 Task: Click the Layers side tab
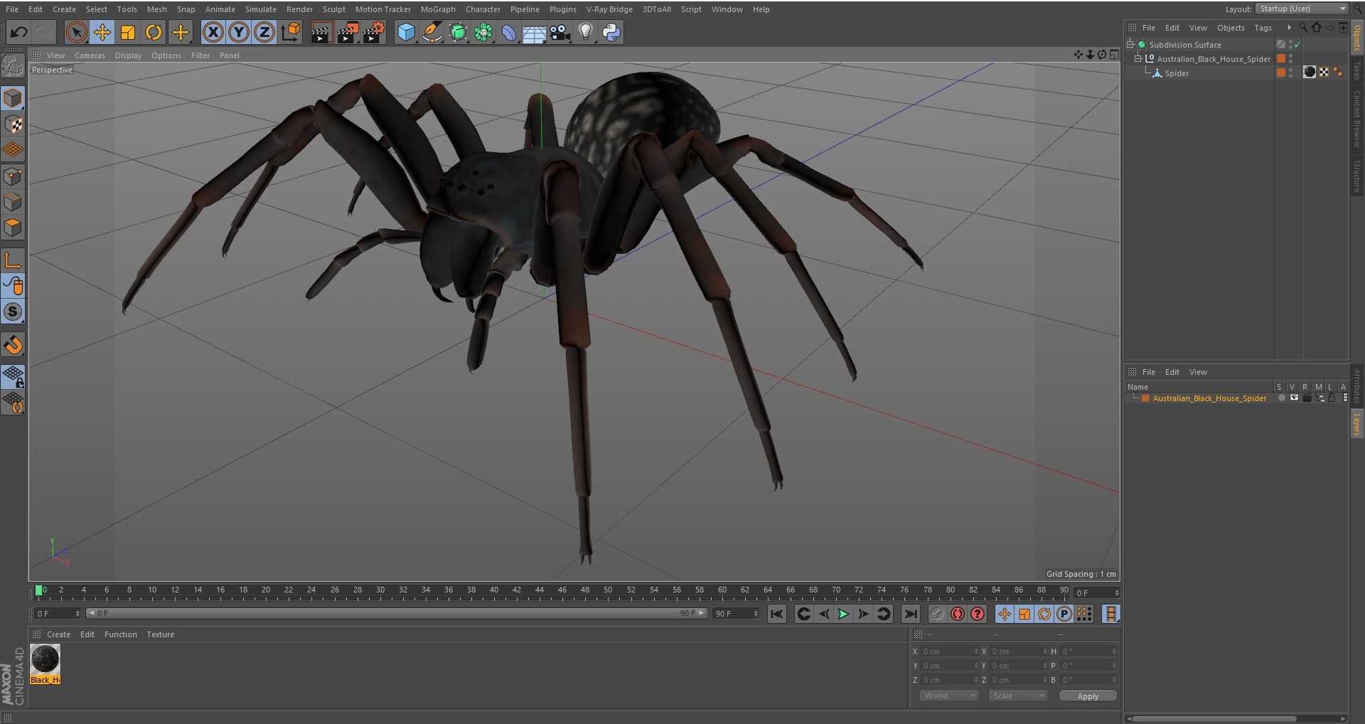coord(1357,424)
